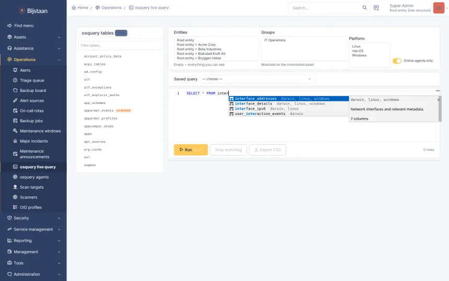Click the Assets cube icon
The width and height of the screenshot is (449, 281).
pyautogui.click(x=9, y=37)
